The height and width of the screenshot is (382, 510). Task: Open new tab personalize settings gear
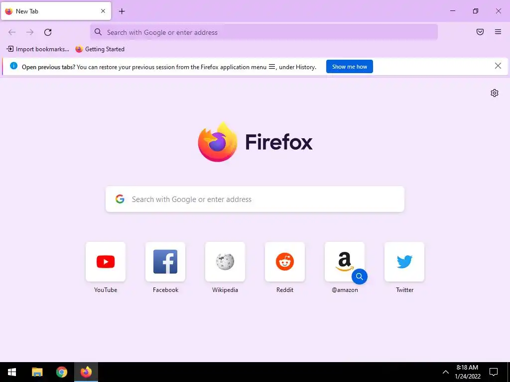(x=495, y=93)
